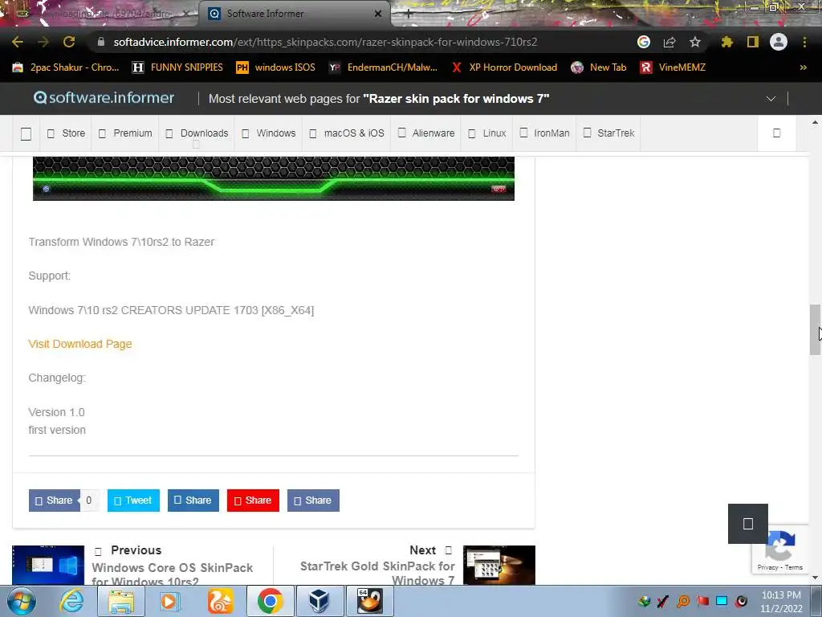Open the Windows Start menu
This screenshot has height=617, width=822.
(x=21, y=601)
